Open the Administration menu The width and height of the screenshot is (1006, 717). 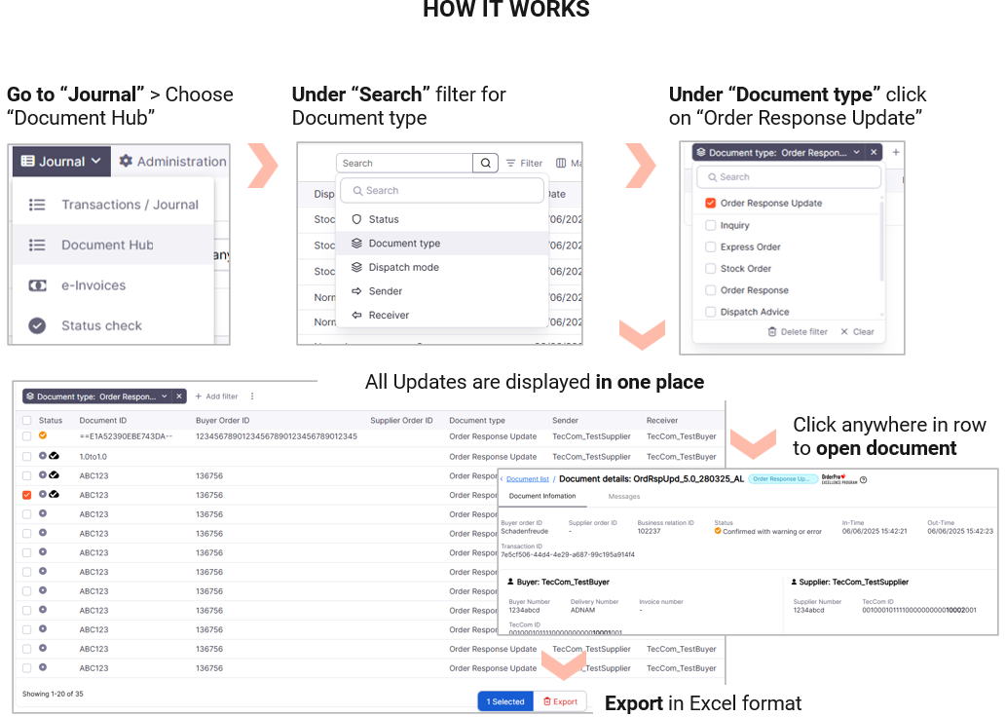(x=172, y=161)
